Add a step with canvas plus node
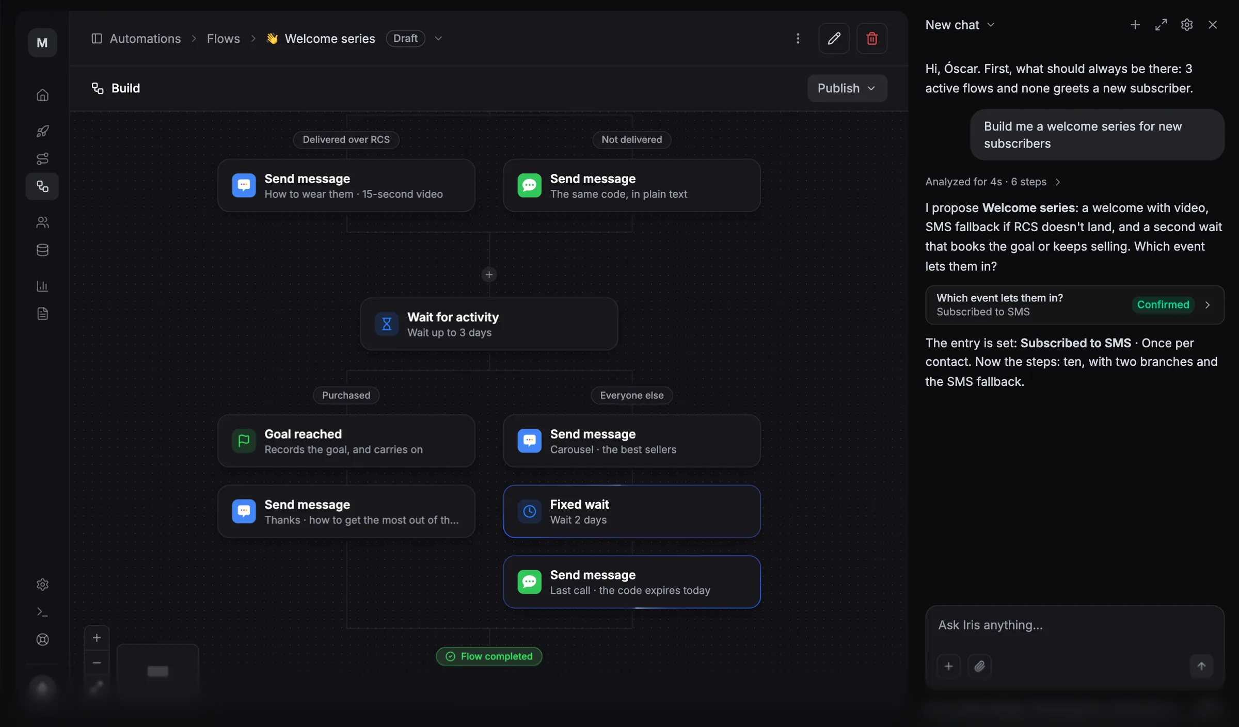The height and width of the screenshot is (727, 1239). (489, 274)
